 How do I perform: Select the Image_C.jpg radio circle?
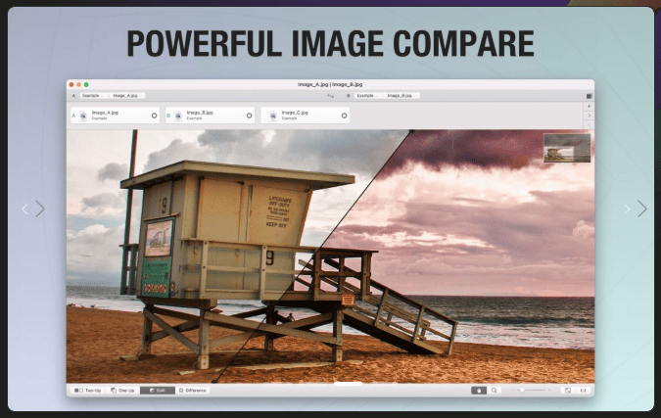pos(344,116)
